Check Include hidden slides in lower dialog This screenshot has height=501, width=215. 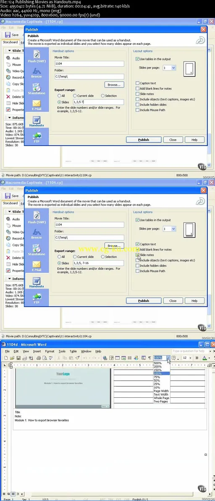[137, 266]
